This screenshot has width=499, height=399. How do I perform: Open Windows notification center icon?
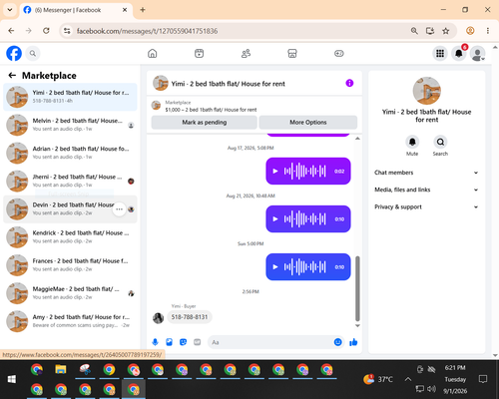coord(483,379)
